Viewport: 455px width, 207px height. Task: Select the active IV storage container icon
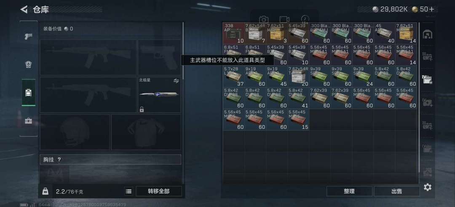click(428, 79)
